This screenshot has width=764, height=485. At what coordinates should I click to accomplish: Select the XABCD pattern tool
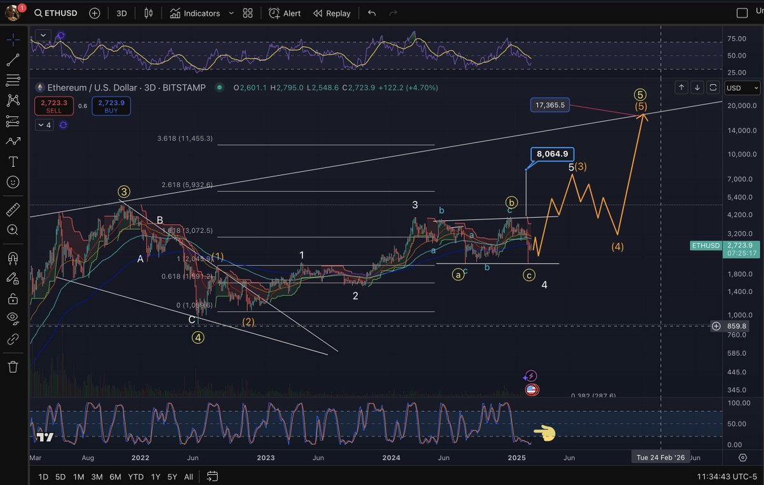13,101
